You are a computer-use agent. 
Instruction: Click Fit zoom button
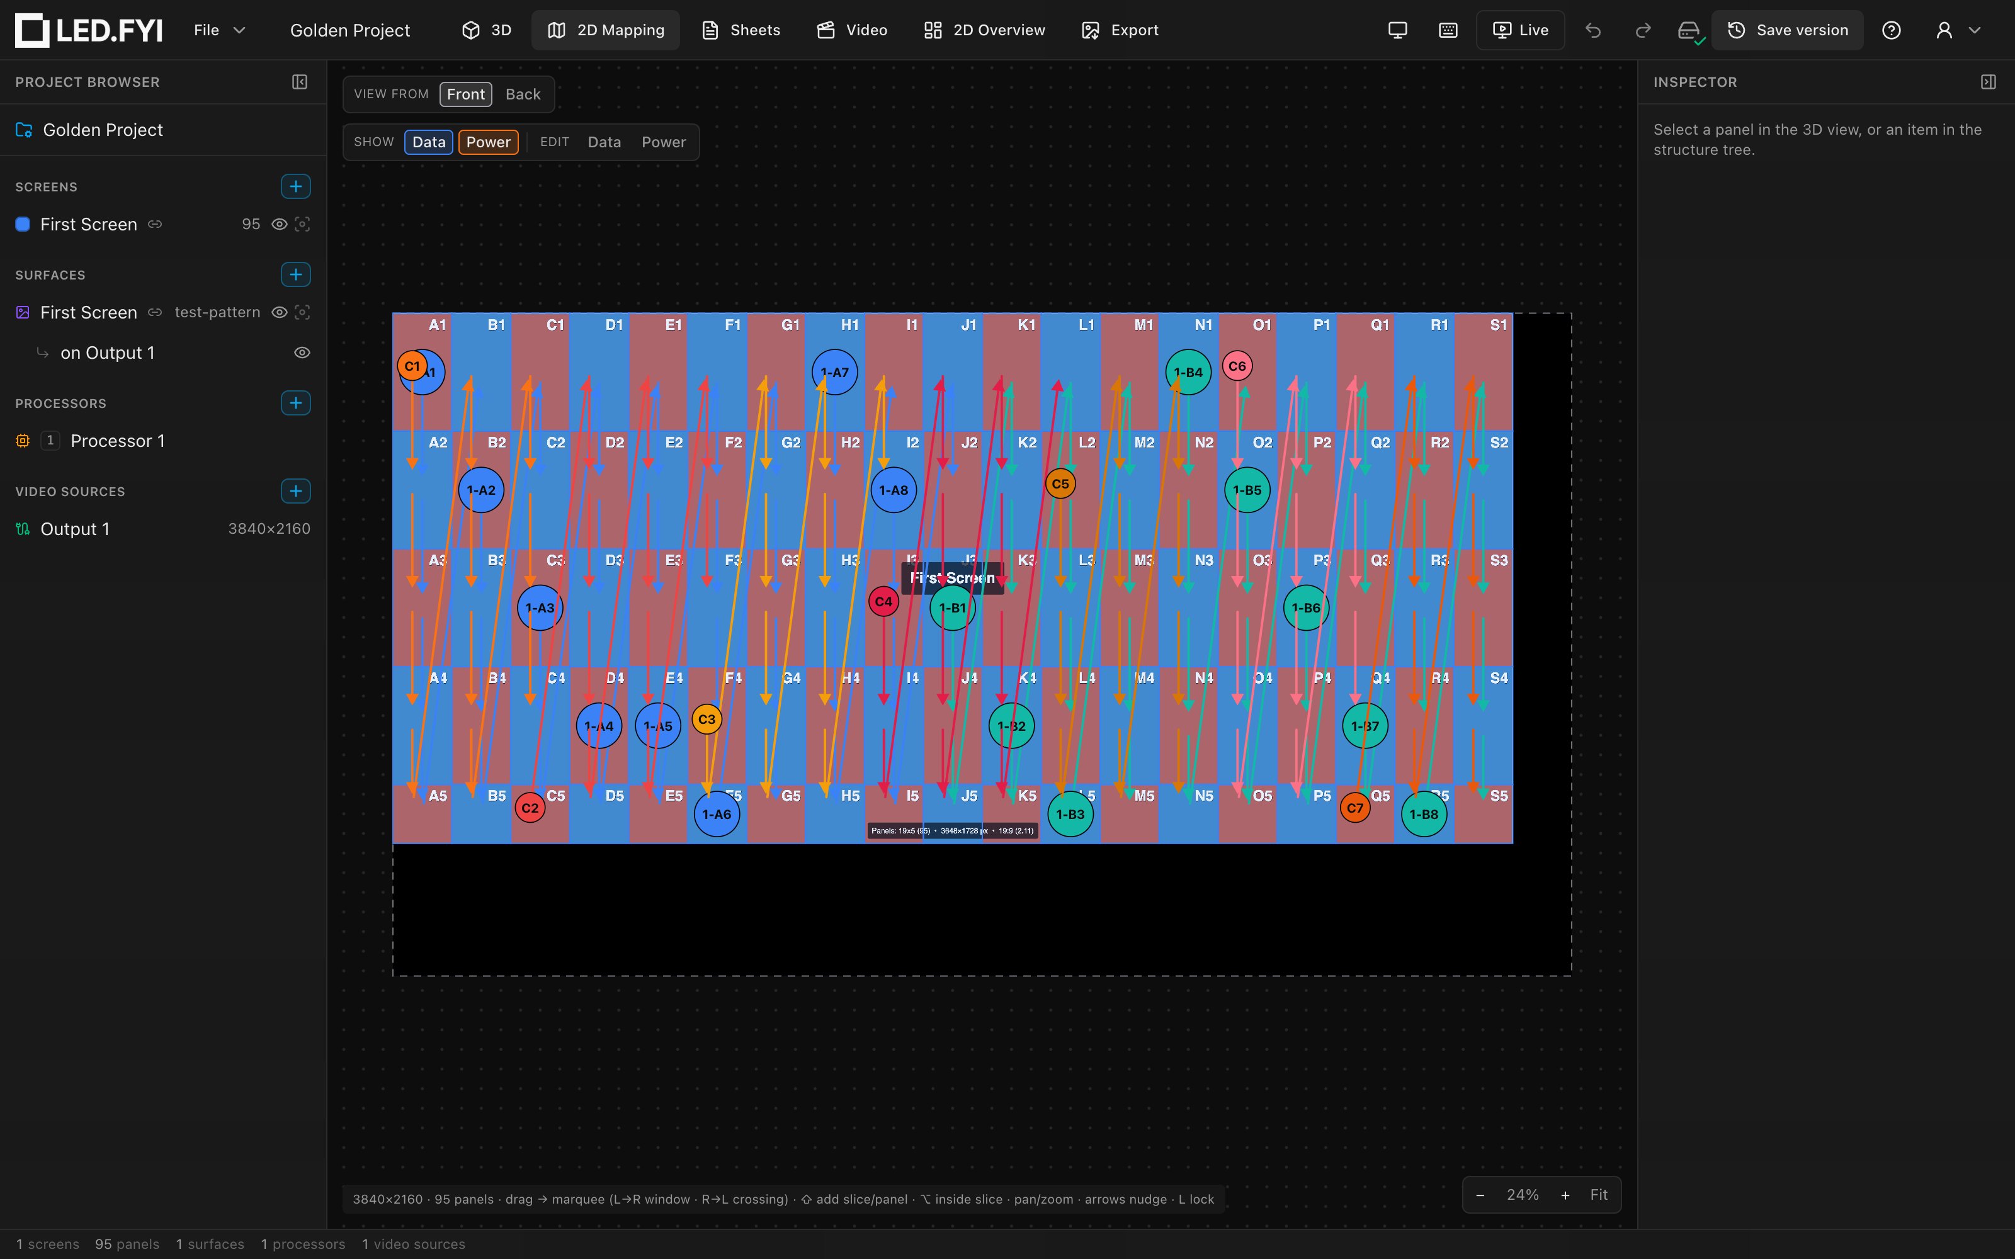click(x=1599, y=1195)
